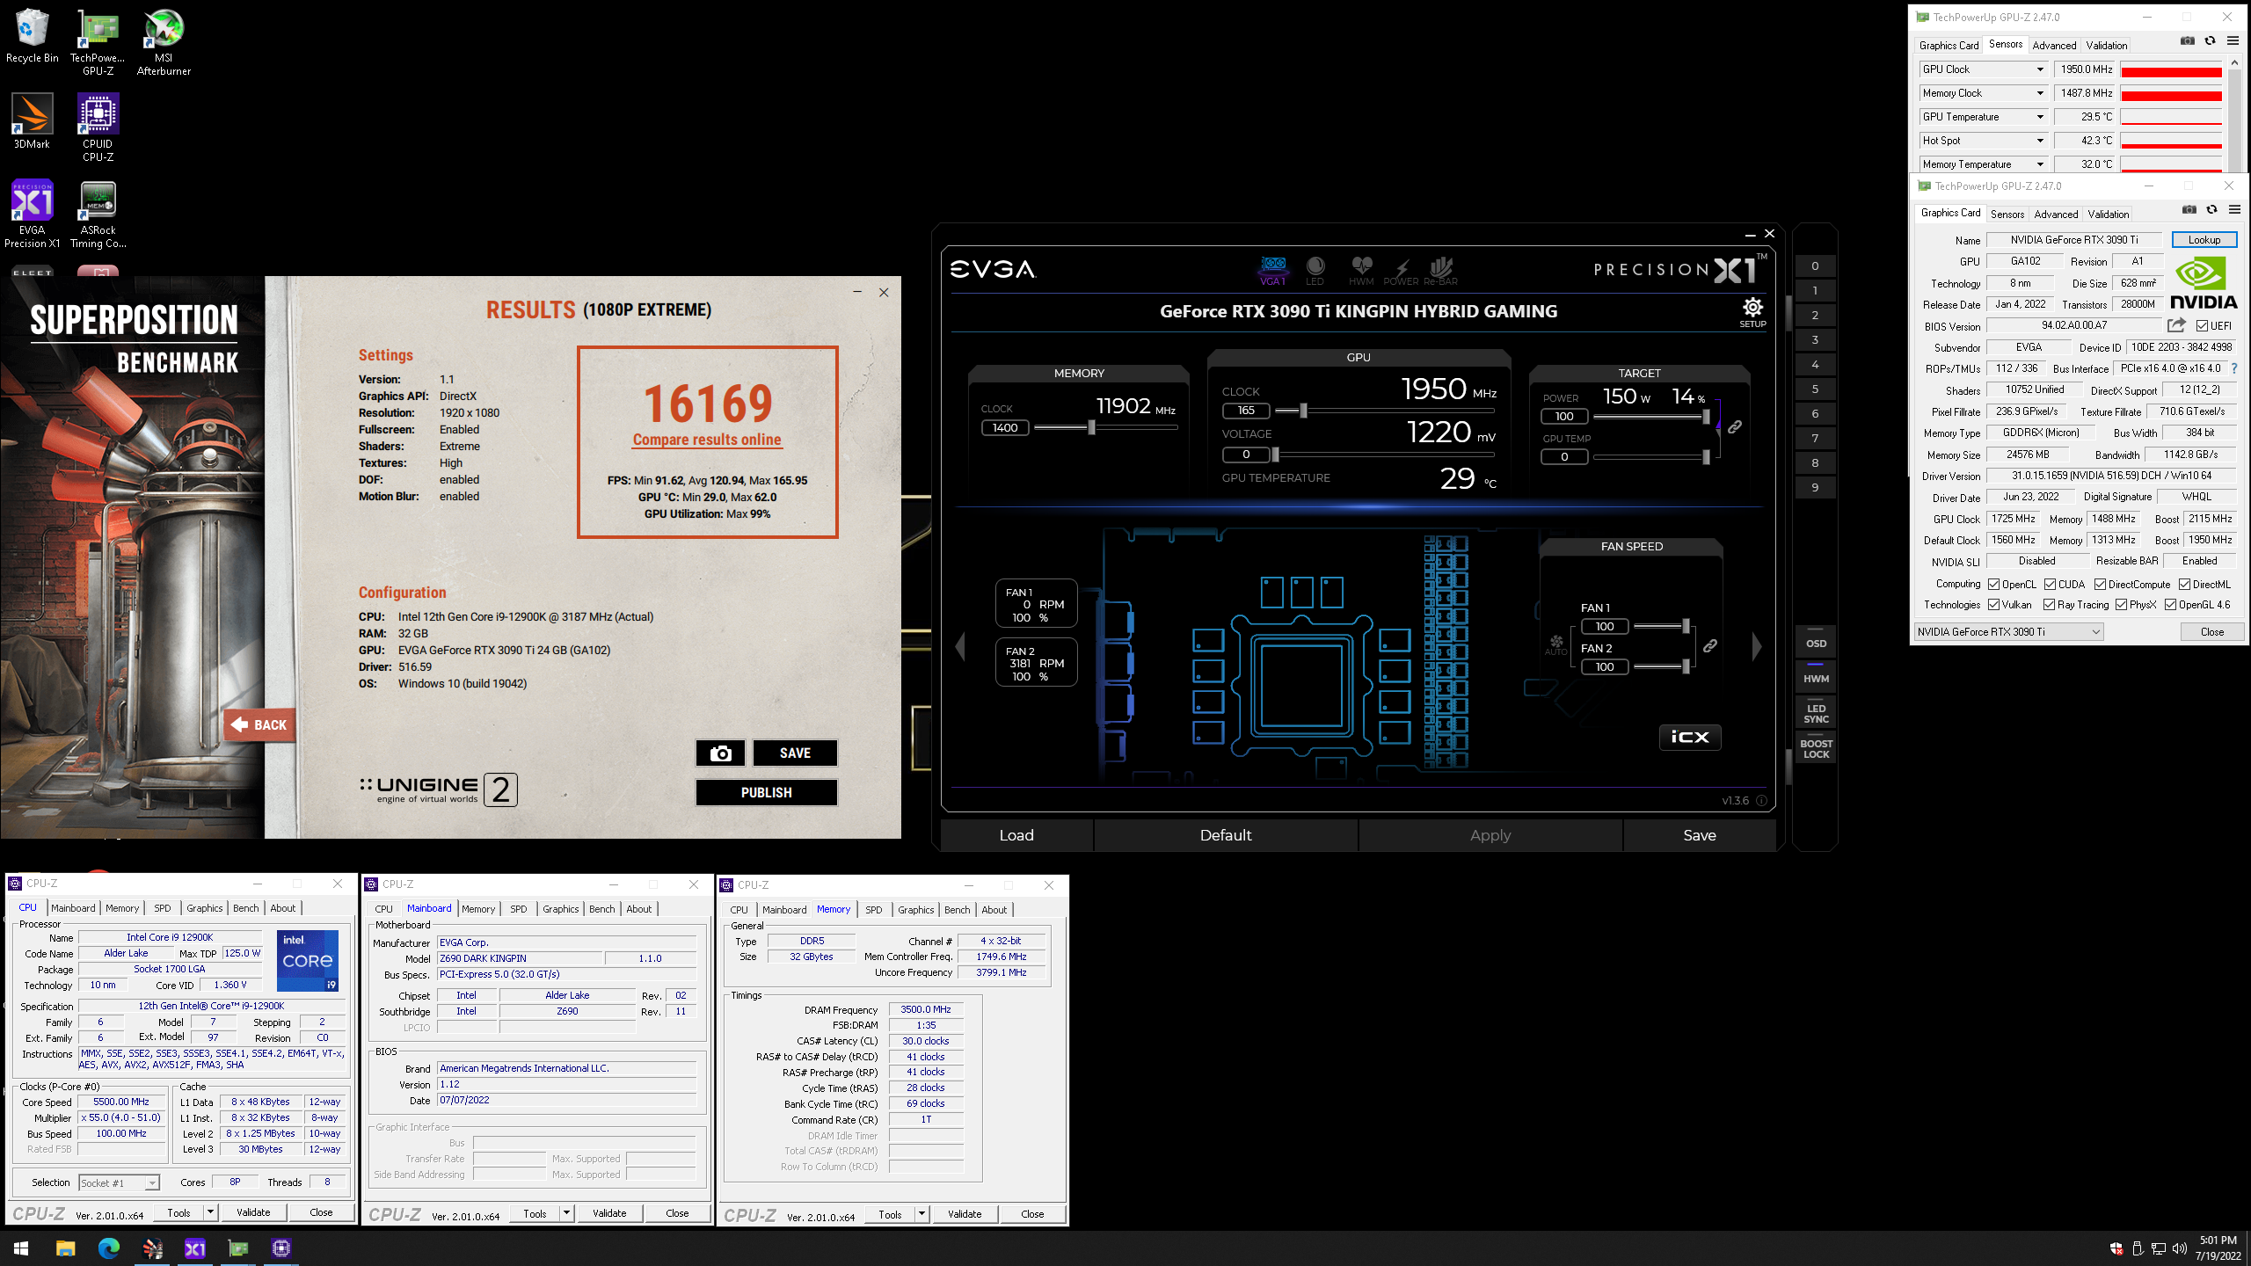This screenshot has height=1266, width=2251.
Task: Open the 3DMark desktop icon
Action: (x=33, y=123)
